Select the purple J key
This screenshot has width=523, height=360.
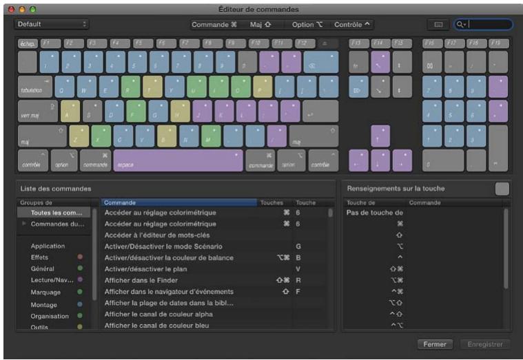pyautogui.click(x=202, y=112)
